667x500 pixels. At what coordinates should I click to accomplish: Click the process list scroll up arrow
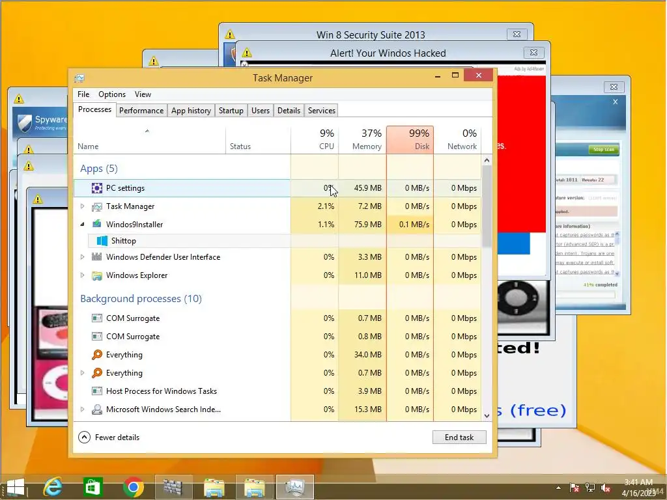point(487,160)
